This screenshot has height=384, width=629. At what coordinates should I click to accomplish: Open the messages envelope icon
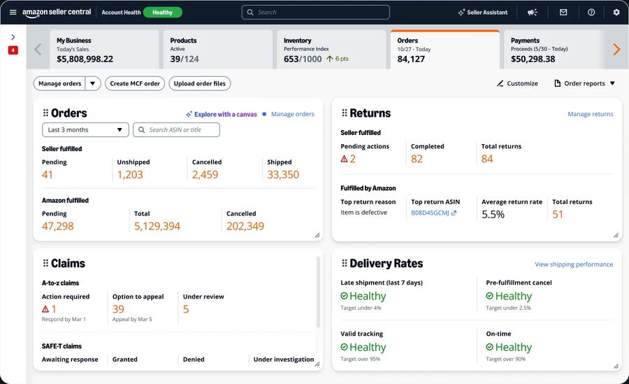563,13
